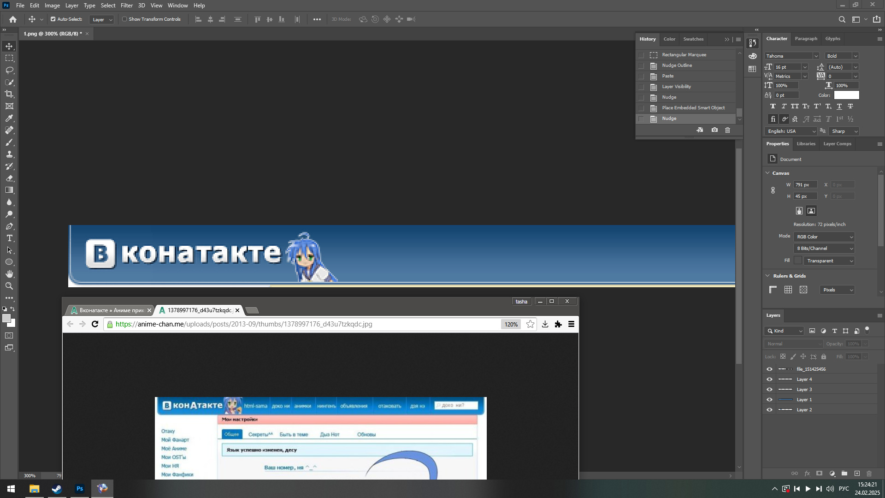Click the white text color swatch
This screenshot has height=498, width=885.
click(846, 95)
